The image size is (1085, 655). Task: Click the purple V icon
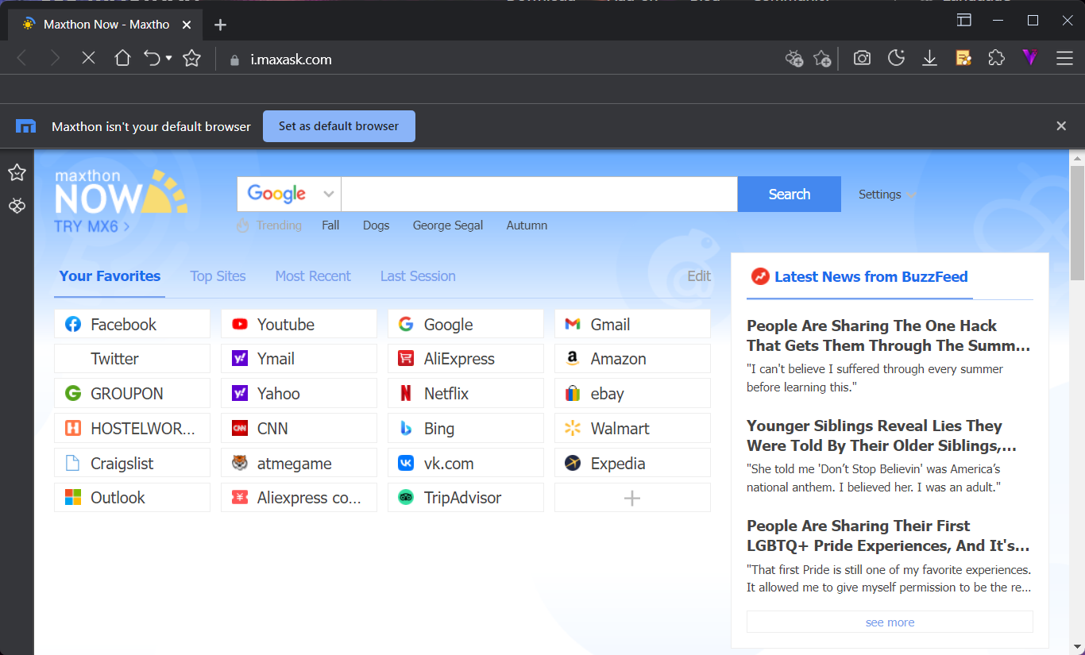(x=1030, y=57)
